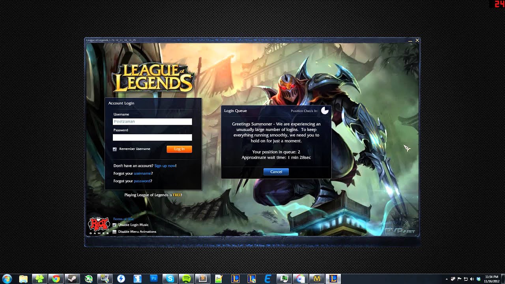Toggle the Remember Username checkbox
Viewport: 505px width, 284px height.
(115, 149)
